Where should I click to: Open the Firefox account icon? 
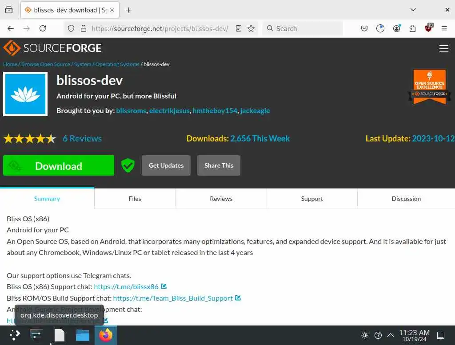click(397, 28)
